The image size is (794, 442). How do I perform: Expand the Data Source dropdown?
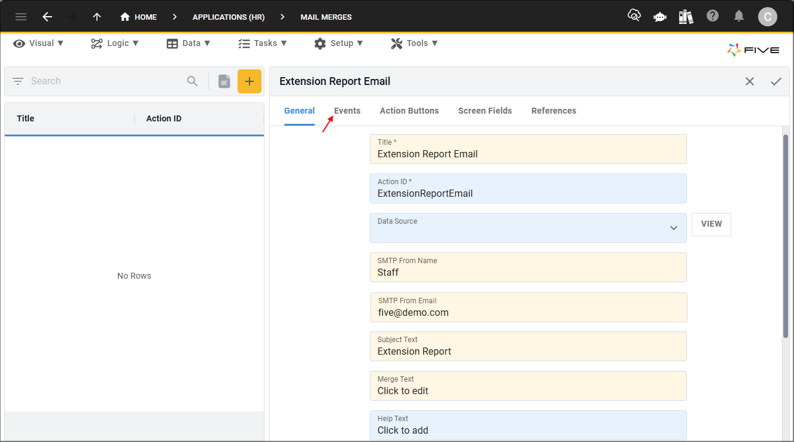click(x=674, y=228)
